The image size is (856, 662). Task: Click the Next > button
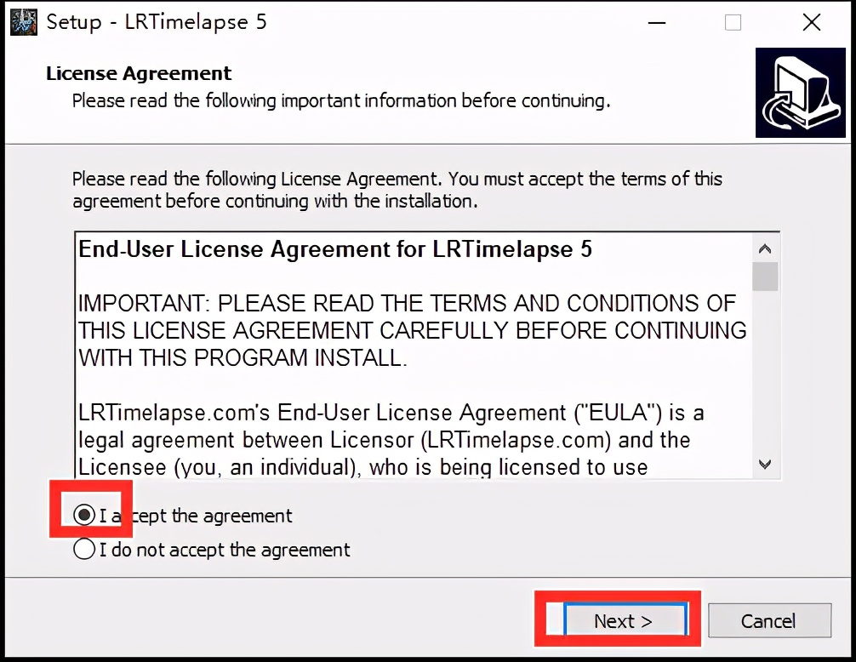(x=625, y=620)
